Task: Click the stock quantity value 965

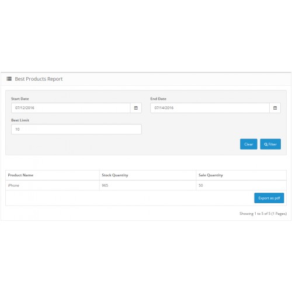Action: click(x=105, y=185)
